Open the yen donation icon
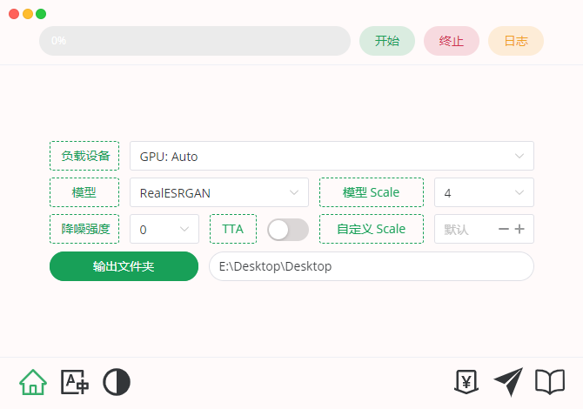This screenshot has width=583, height=409. tap(466, 381)
